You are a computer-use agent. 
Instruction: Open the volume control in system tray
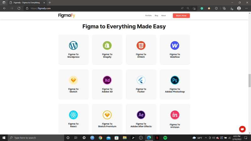[214, 138]
